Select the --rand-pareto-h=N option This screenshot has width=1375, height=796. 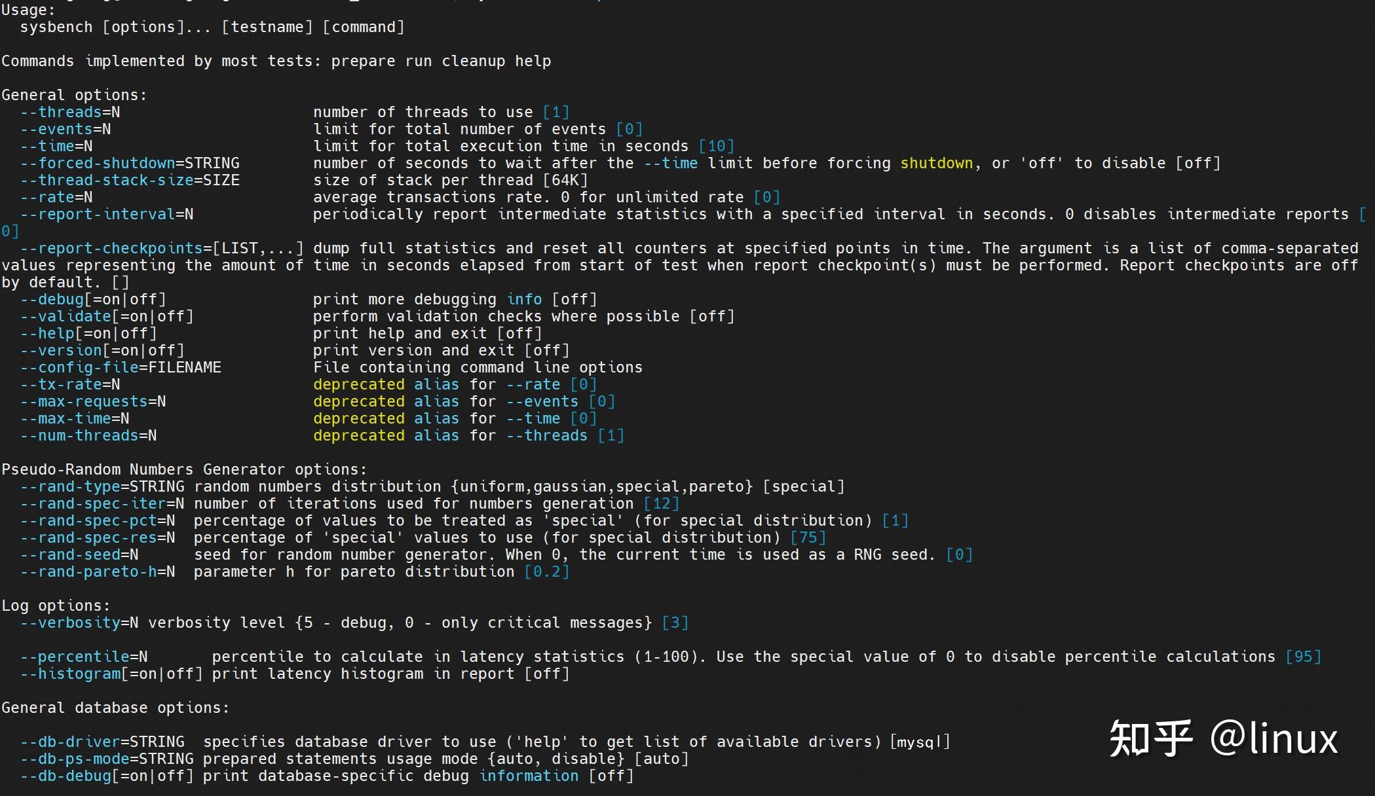[98, 571]
